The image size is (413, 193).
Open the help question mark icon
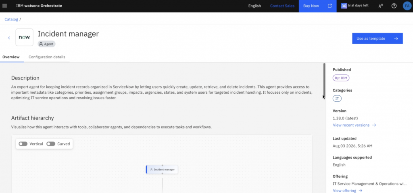tap(394, 6)
